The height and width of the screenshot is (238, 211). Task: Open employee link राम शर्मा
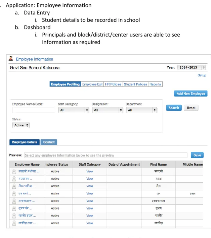coord(25,193)
